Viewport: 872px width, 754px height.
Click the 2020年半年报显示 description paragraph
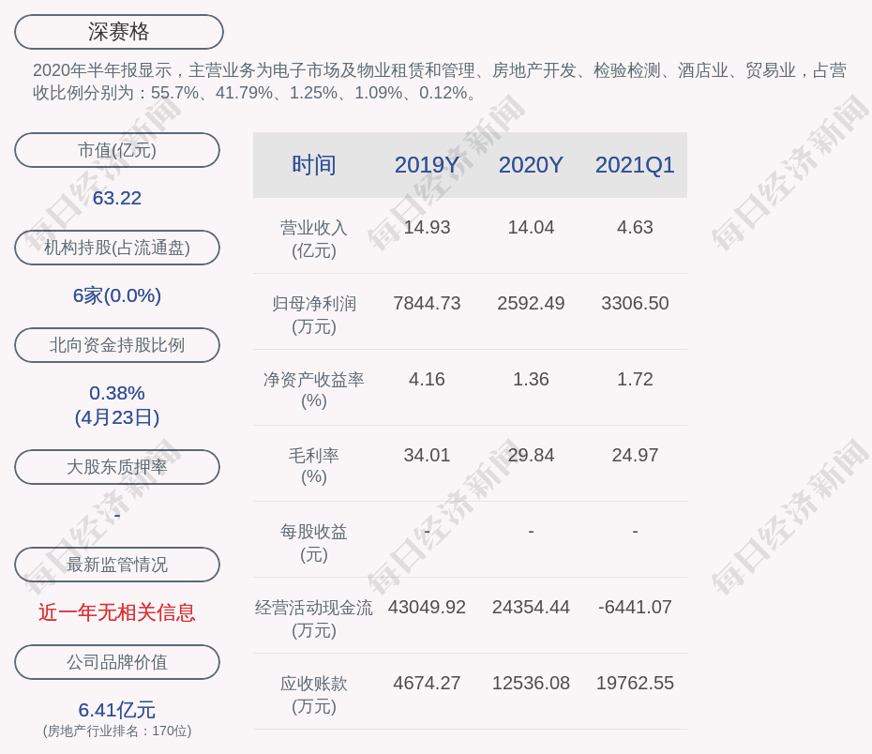[440, 82]
